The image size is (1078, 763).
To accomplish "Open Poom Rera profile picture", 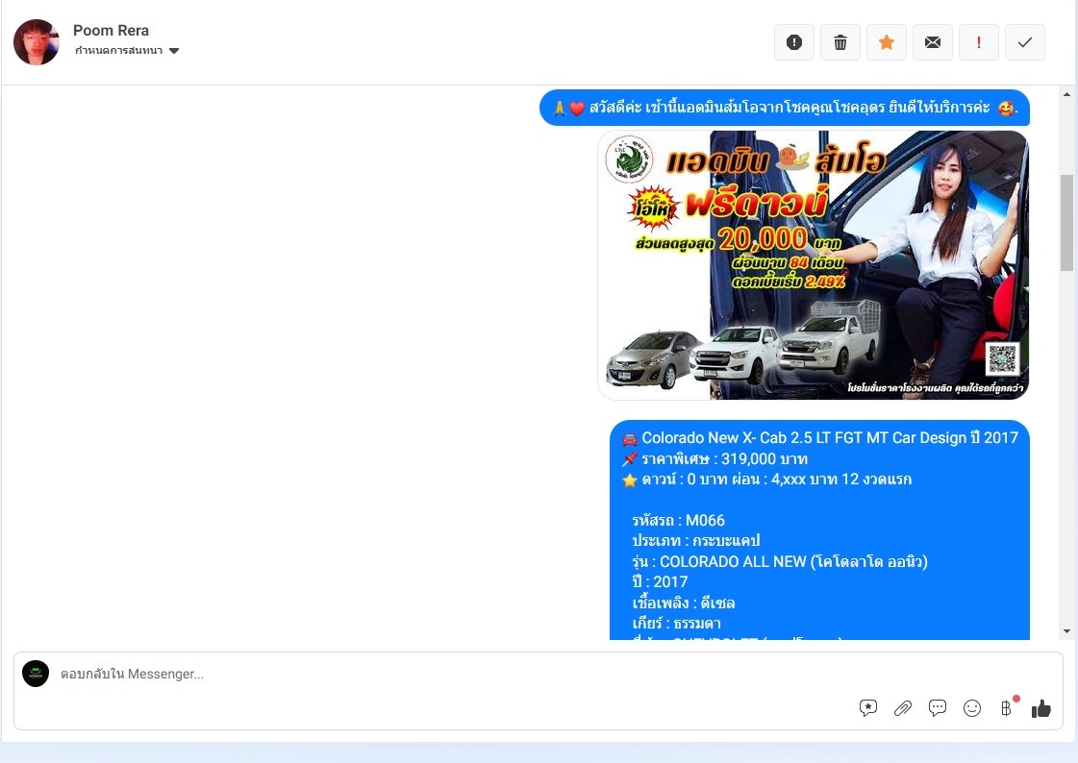I will (x=37, y=42).
